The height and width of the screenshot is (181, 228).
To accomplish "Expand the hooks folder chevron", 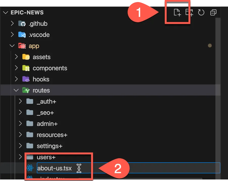I will 16,79.
